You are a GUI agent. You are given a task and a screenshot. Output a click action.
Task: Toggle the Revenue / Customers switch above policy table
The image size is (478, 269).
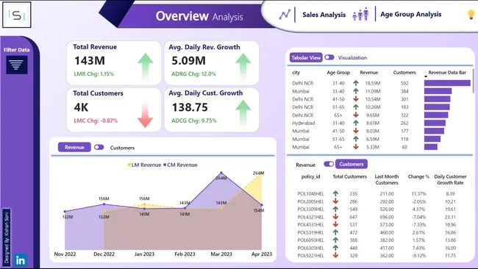pyautogui.click(x=329, y=164)
